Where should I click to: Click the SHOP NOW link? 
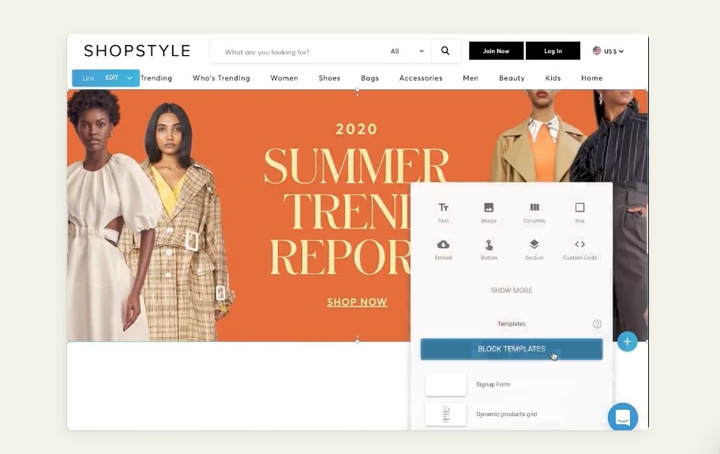click(358, 302)
